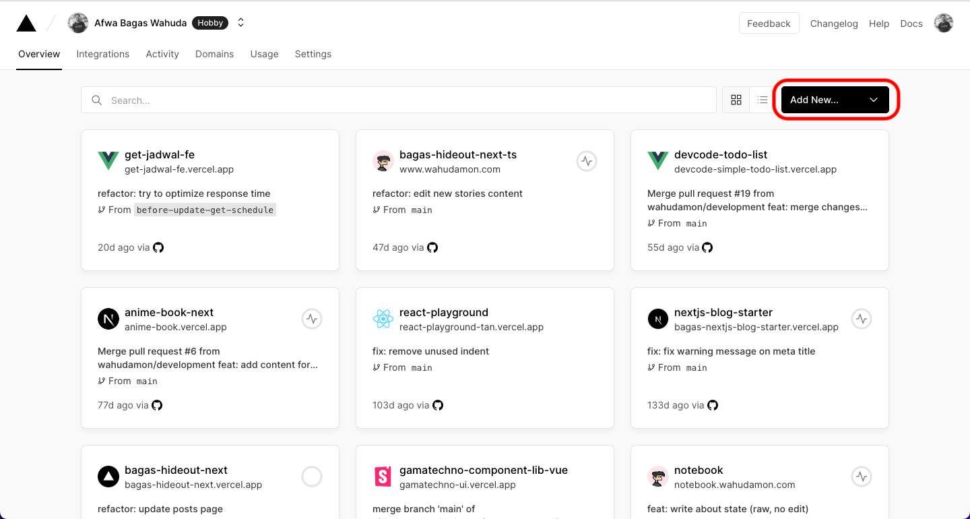The height and width of the screenshot is (519, 970).
Task: Click GitHub icon on nextjs-blog-starter card
Action: 713,405
